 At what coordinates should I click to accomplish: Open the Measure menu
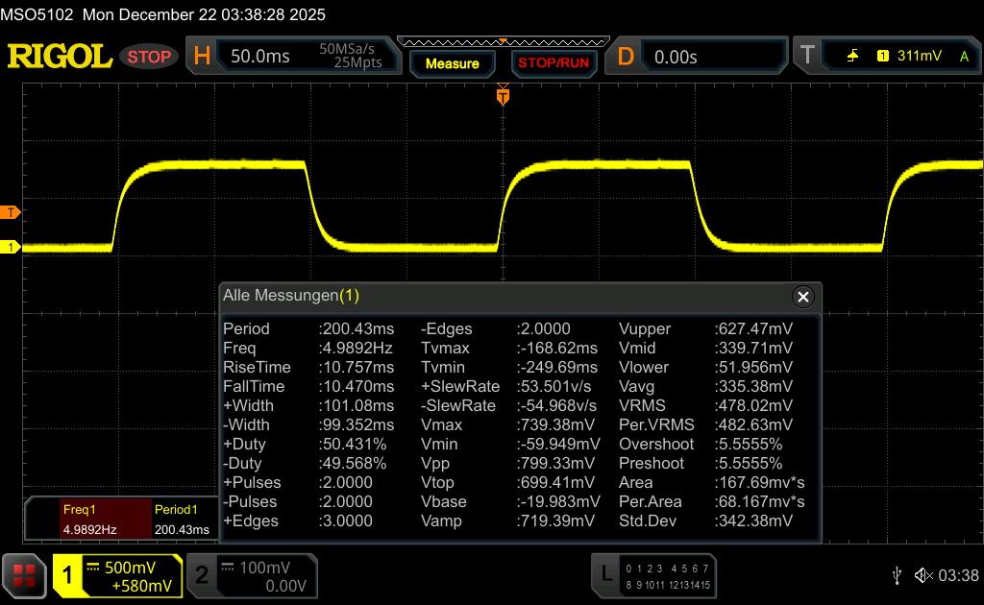pyautogui.click(x=452, y=63)
